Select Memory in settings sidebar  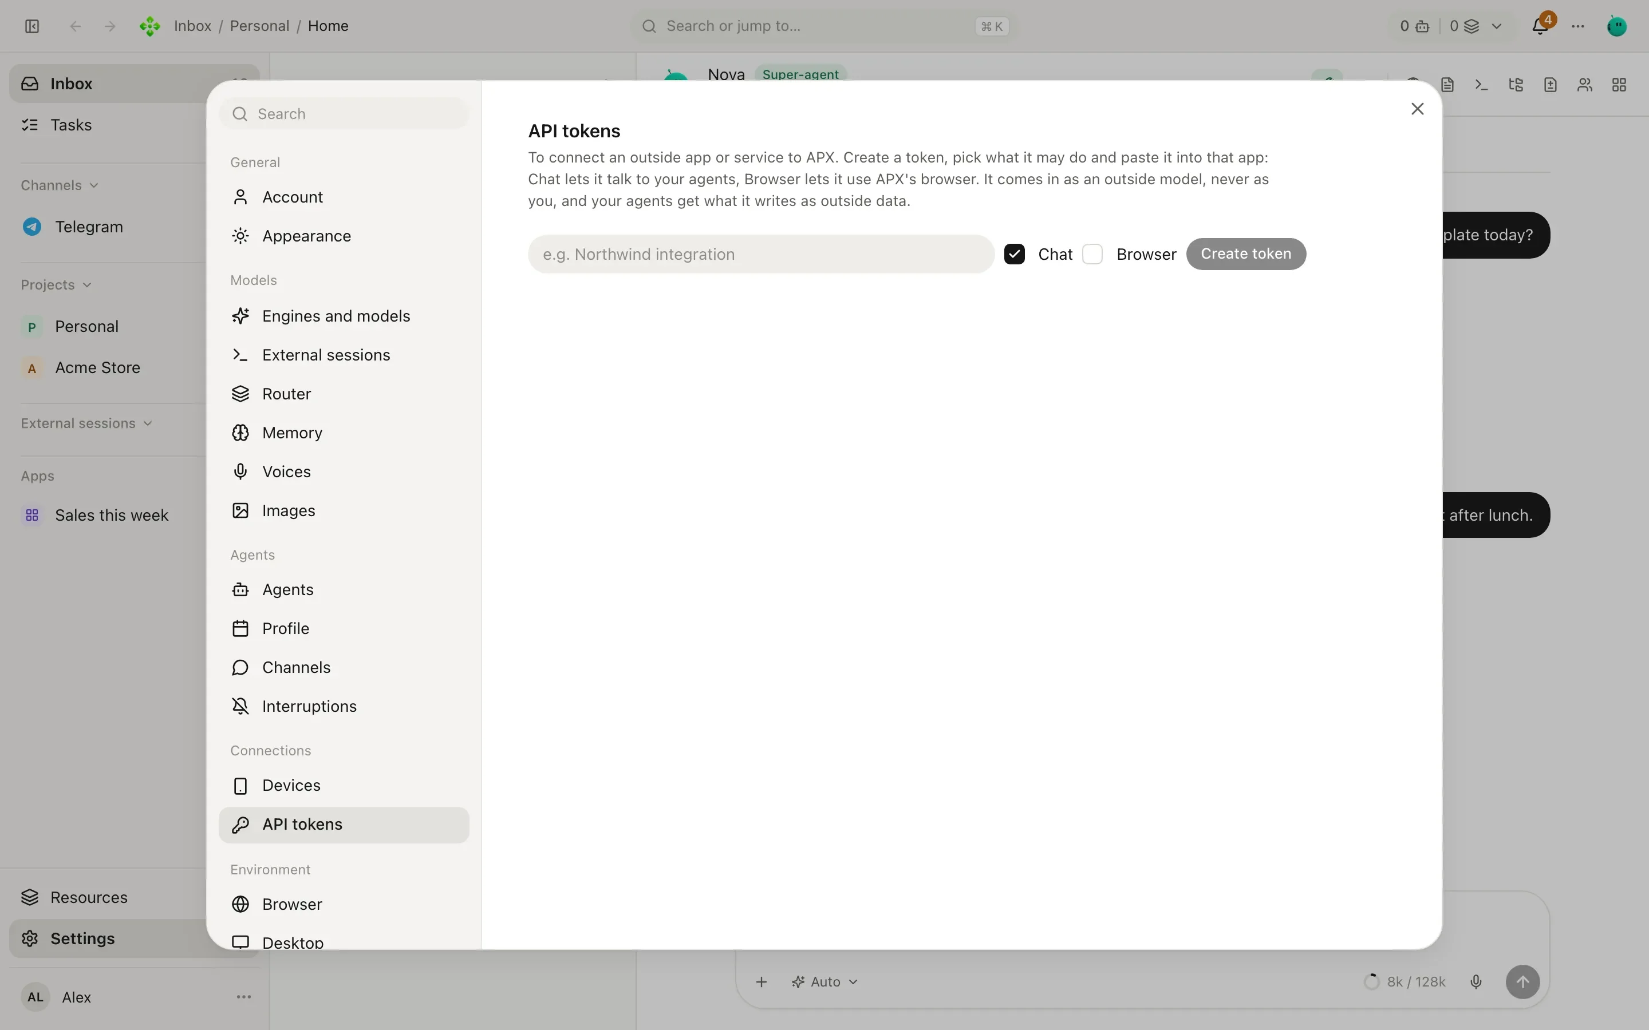(344, 433)
